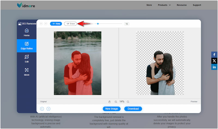The image size is (218, 129).
Task: Click the zoom in magnifier
Action: click(x=116, y=102)
